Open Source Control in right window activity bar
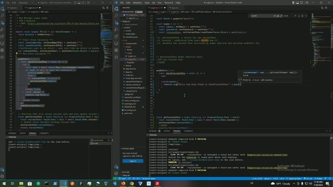This screenshot has width=333, height=187. point(116,23)
